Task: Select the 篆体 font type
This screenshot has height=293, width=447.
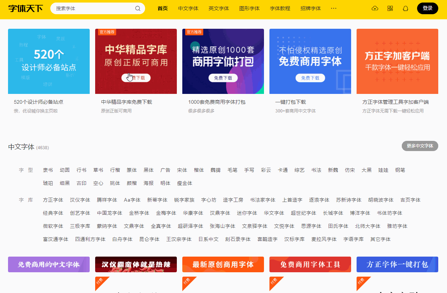Action: pos(132,170)
